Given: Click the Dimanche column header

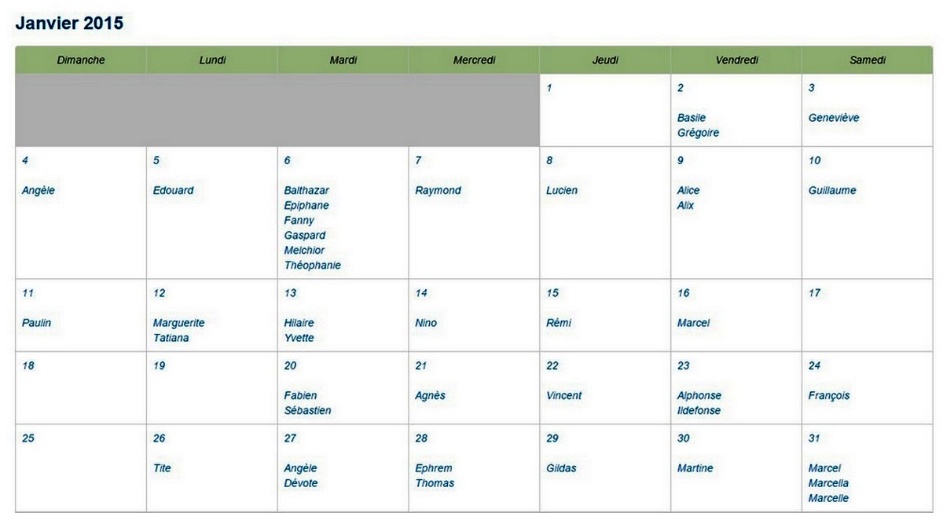Looking at the screenshot, I should [x=81, y=60].
